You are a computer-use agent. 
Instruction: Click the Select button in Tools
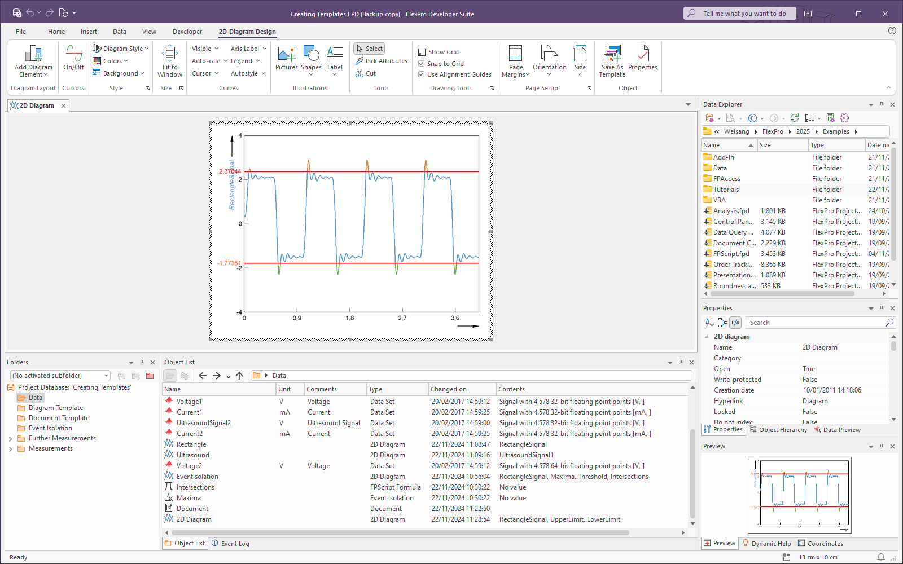click(369, 49)
